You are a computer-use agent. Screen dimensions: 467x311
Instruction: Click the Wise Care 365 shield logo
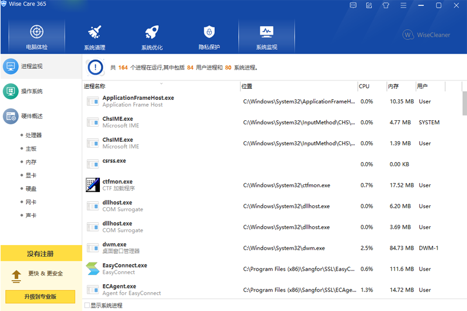pos(4,4)
